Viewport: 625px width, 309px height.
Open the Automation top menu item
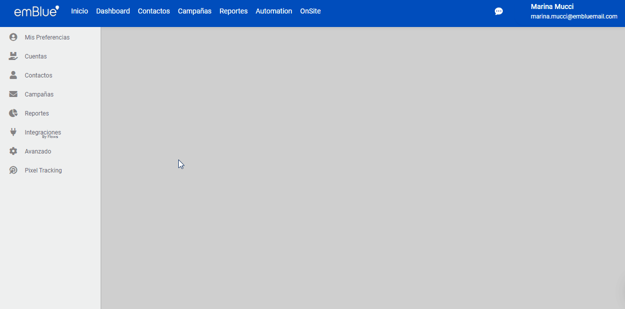[x=273, y=11]
